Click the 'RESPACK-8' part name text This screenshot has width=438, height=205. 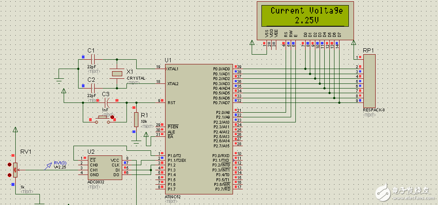(x=374, y=110)
